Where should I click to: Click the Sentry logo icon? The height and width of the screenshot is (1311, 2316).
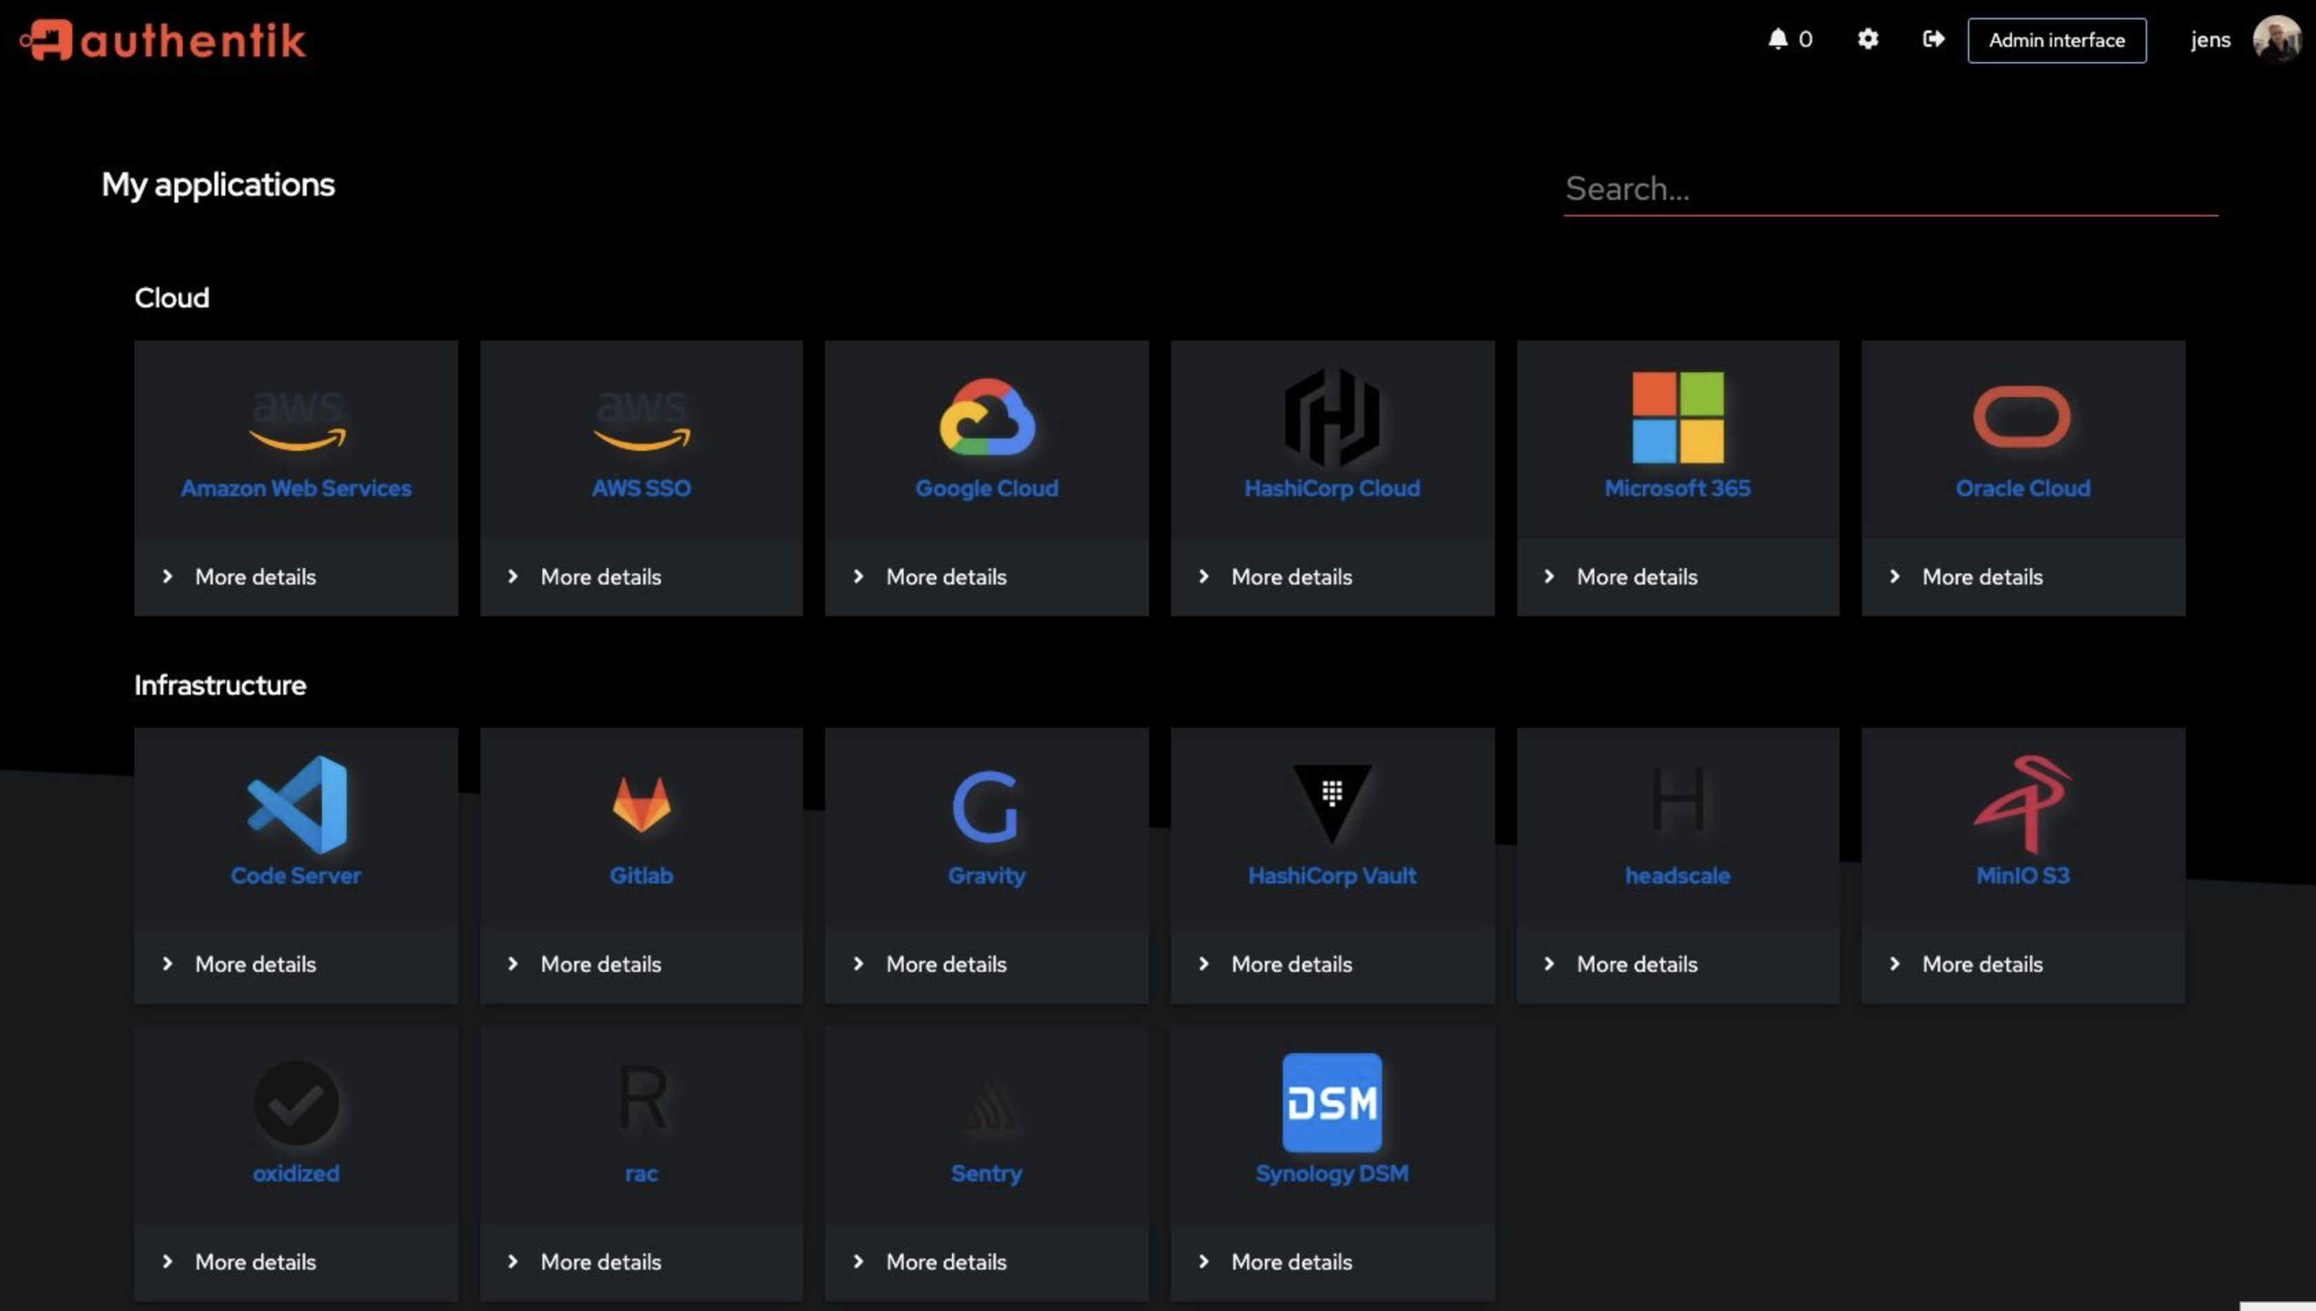987,1106
